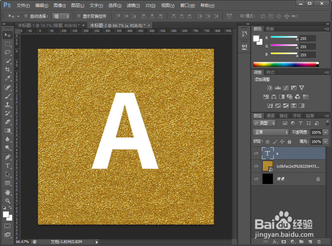The image size is (332, 246).
Task: Click the toolbox foreground color swatch
Action: (6, 215)
